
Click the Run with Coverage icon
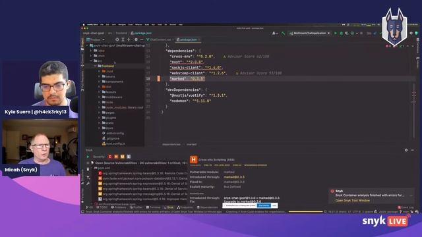pos(347,34)
